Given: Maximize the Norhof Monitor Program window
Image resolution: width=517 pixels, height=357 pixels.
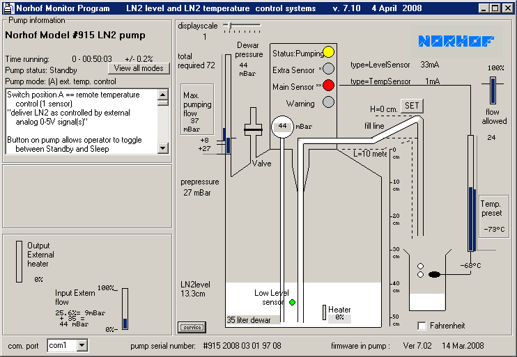Looking at the screenshot, I should [x=495, y=8].
